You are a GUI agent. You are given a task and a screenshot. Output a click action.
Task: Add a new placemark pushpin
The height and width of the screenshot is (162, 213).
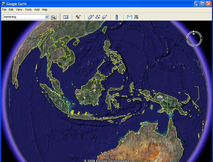click(78, 17)
